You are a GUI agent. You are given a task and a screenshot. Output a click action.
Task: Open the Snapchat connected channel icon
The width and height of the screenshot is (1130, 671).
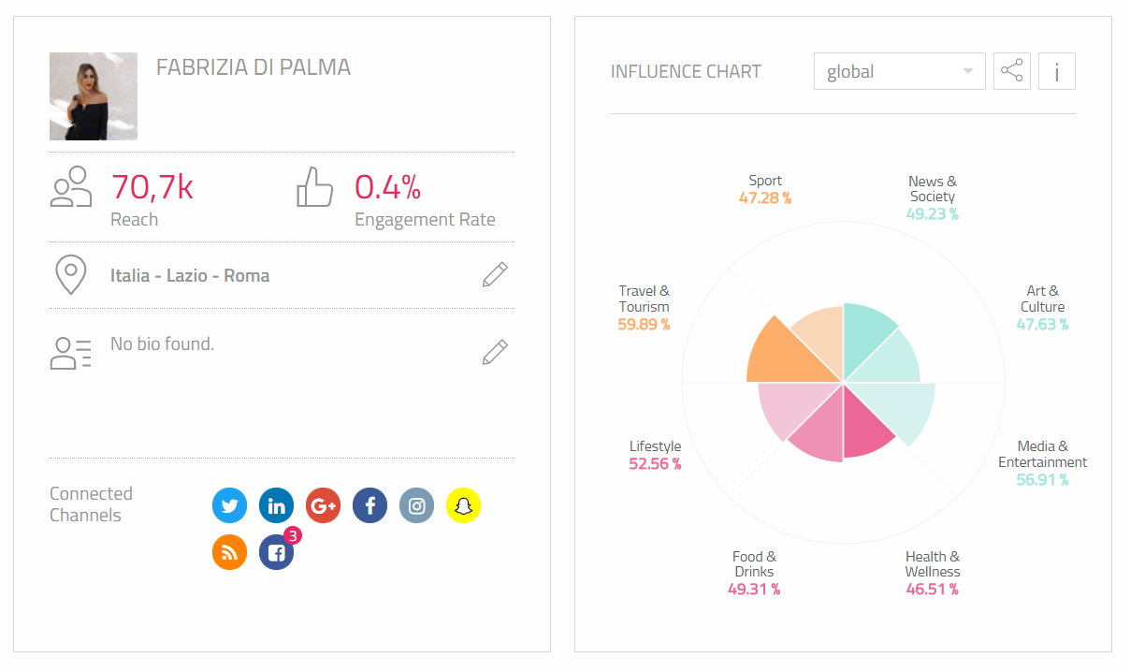pos(463,506)
